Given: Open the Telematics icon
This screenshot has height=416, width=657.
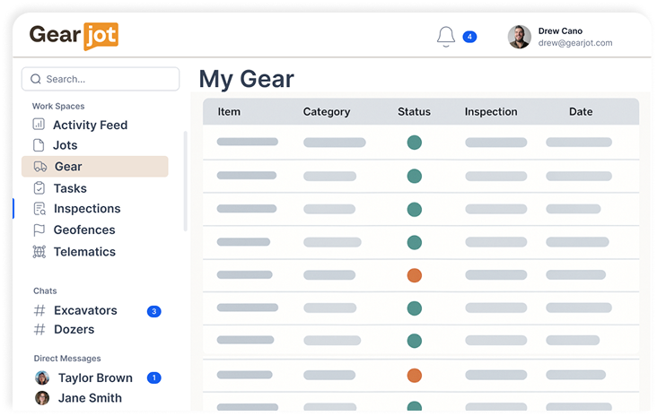Looking at the screenshot, I should tap(39, 252).
